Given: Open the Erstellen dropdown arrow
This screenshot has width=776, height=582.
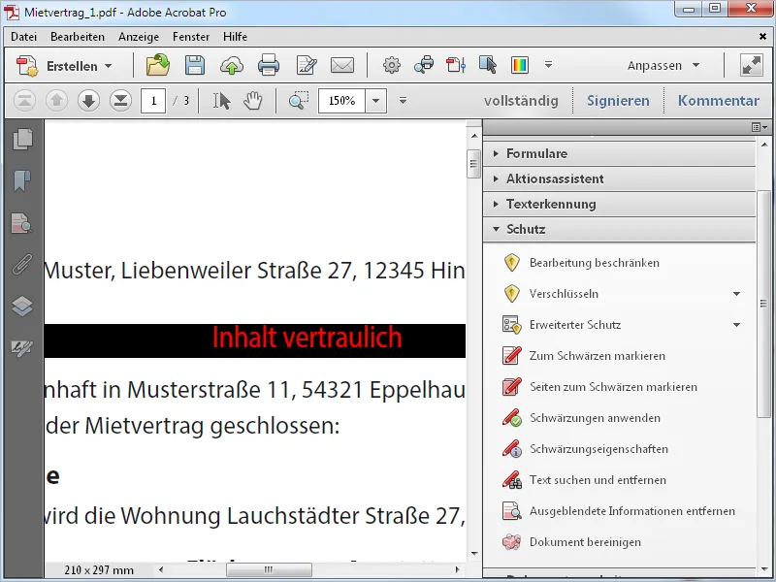Looking at the screenshot, I should (x=109, y=66).
